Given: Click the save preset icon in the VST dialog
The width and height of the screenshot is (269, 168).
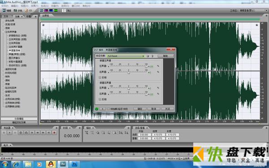Looking at the screenshot, I should click(x=148, y=56).
